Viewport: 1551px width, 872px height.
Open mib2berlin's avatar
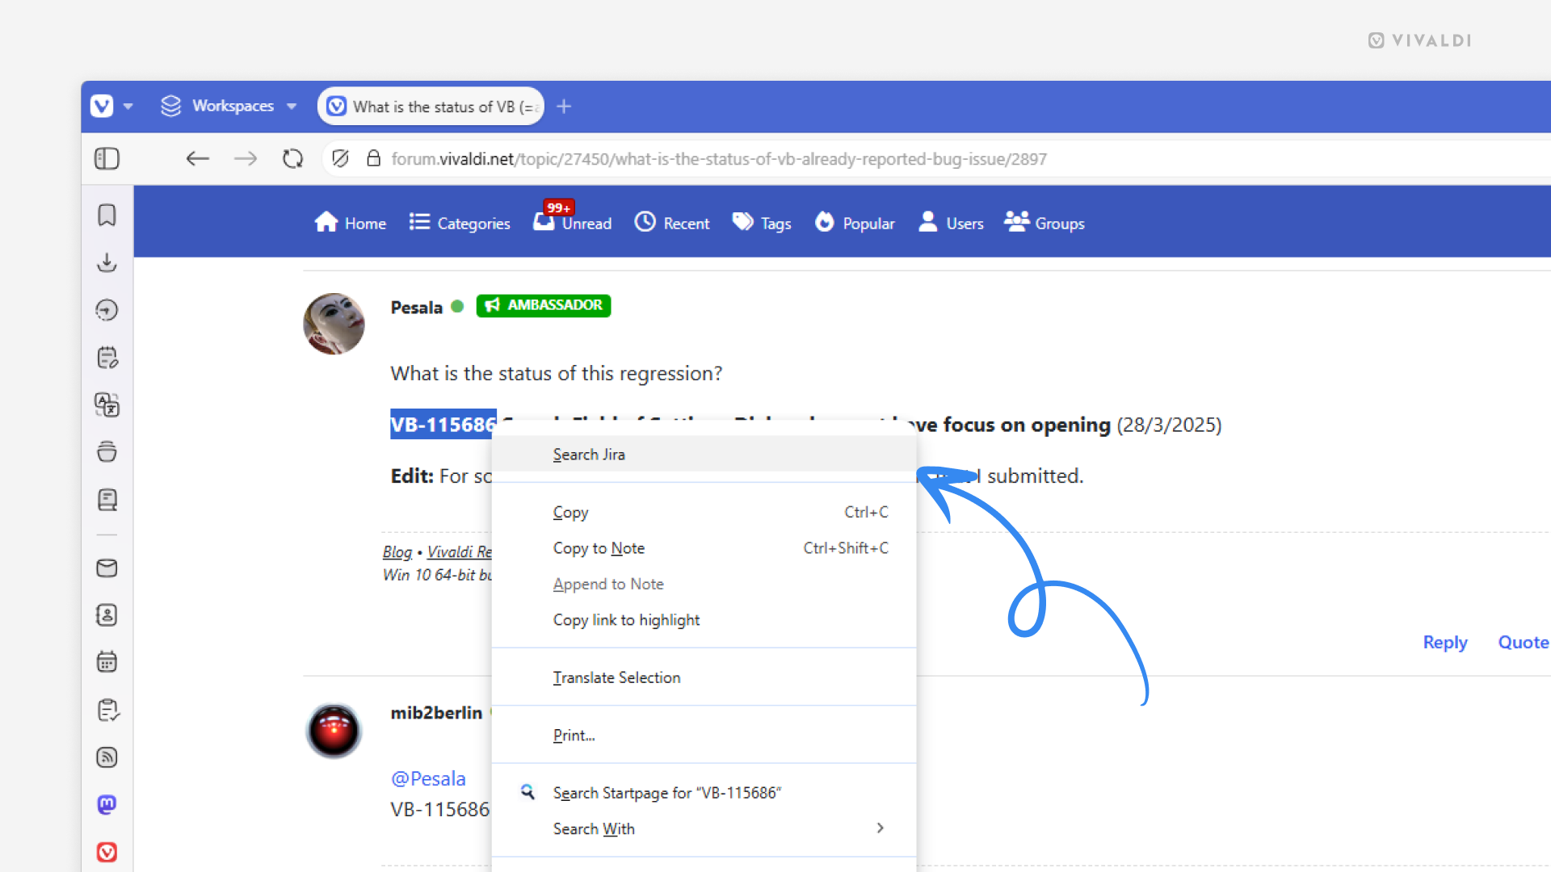(334, 730)
